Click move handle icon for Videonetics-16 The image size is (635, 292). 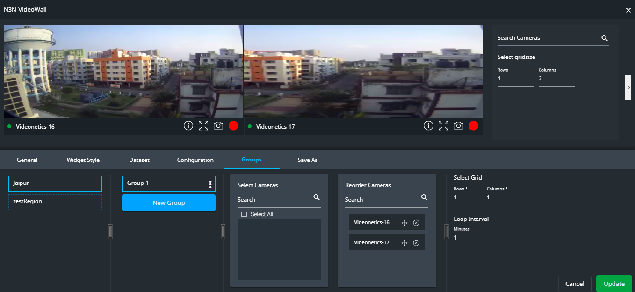[405, 223]
